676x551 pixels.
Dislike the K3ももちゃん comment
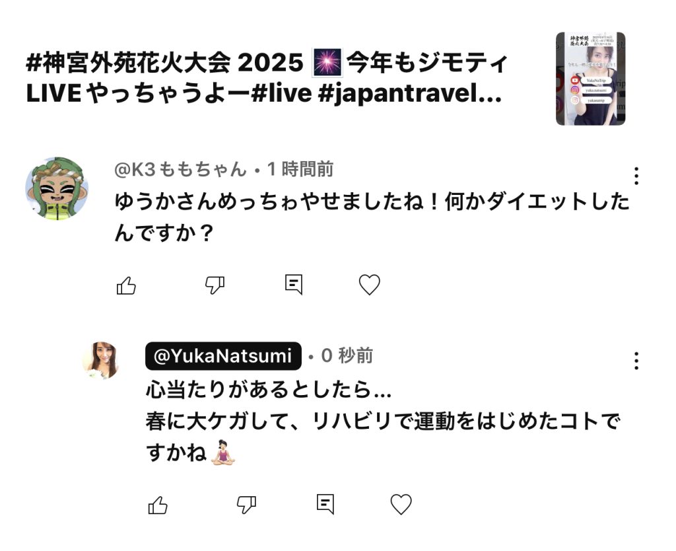click(215, 285)
